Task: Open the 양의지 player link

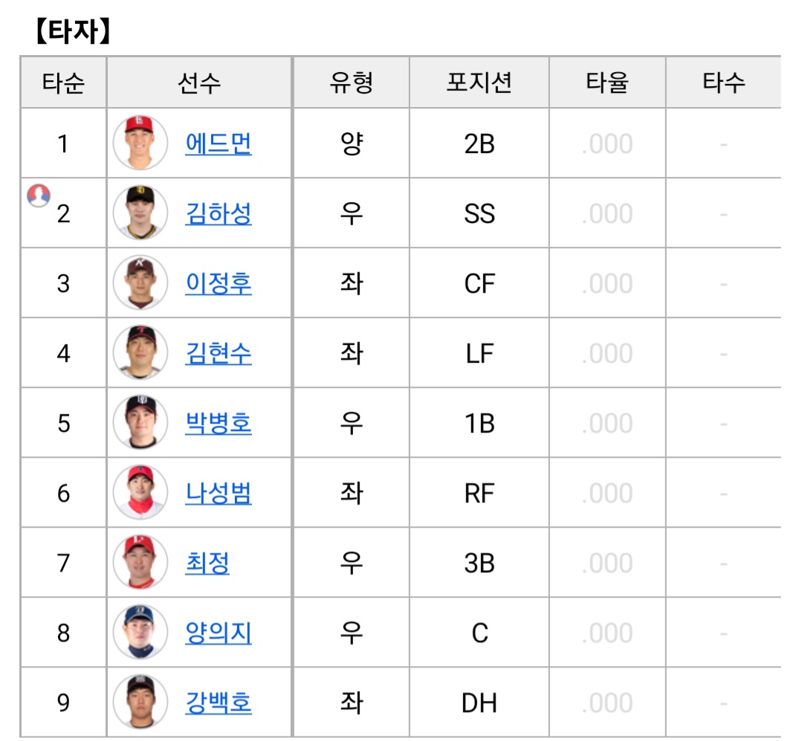Action: point(219,633)
